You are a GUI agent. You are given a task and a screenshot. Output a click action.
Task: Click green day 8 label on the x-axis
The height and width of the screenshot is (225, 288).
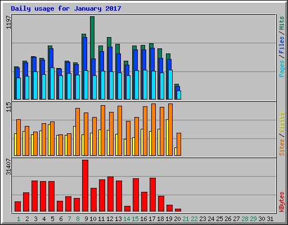point(78,219)
